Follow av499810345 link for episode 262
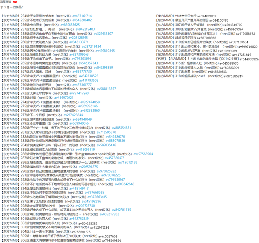Image resolution: width=259 pixels, height=243 pixels. click(x=105, y=51)
